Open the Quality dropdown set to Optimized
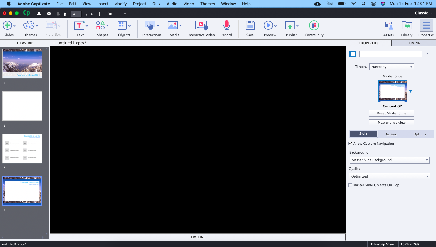Screen dimensions: 436x247 pos(389,176)
